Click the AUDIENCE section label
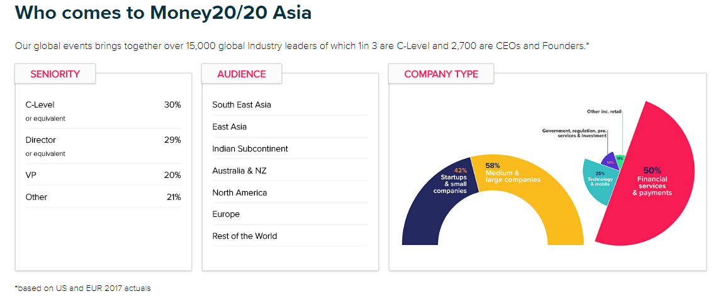The image size is (718, 296). pos(242,74)
